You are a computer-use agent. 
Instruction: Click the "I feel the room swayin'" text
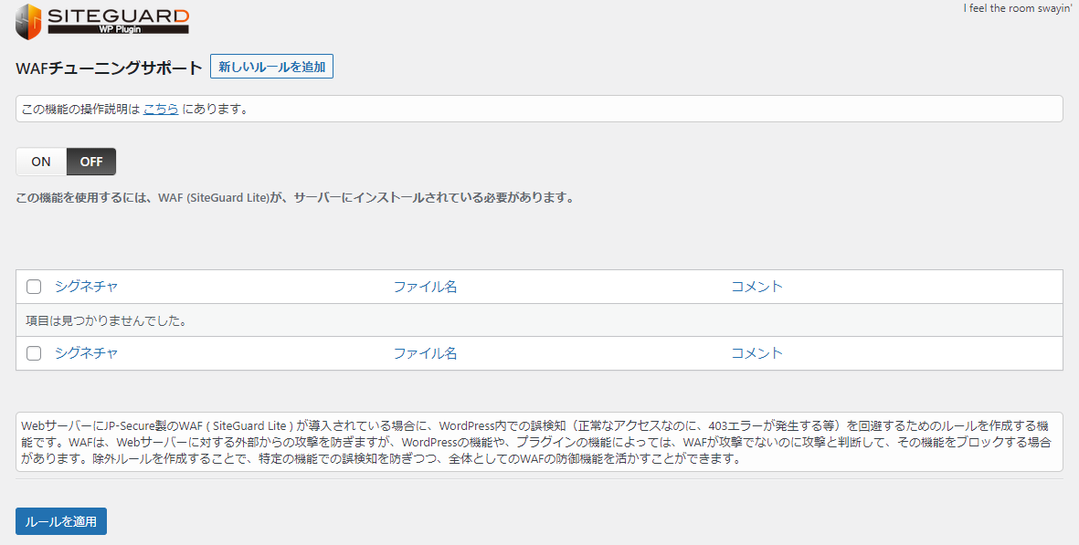click(1017, 8)
